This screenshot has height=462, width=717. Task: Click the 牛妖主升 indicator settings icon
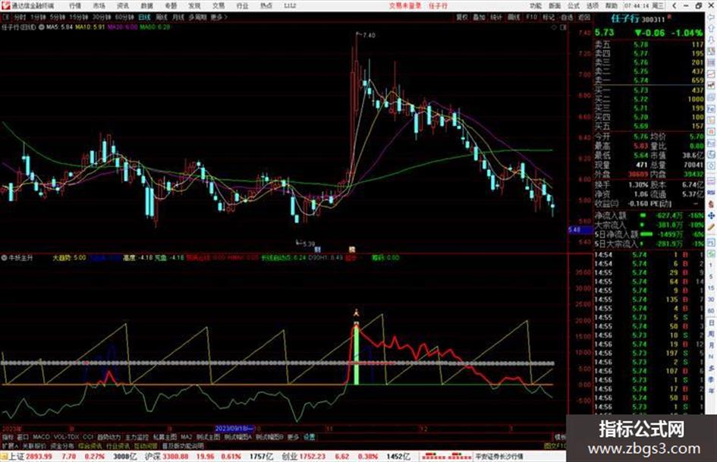pyautogui.click(x=4, y=257)
